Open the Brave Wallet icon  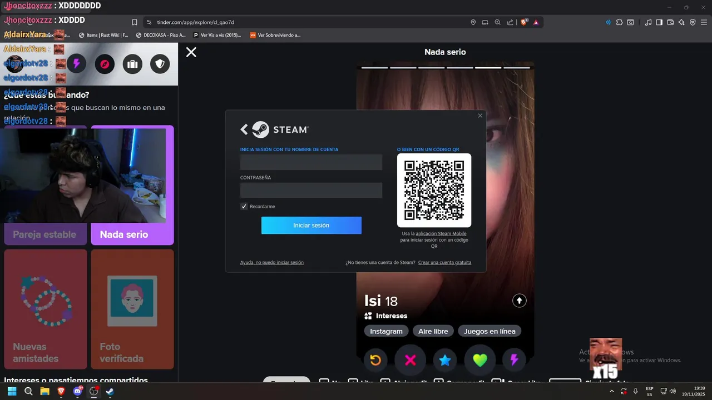point(670,22)
